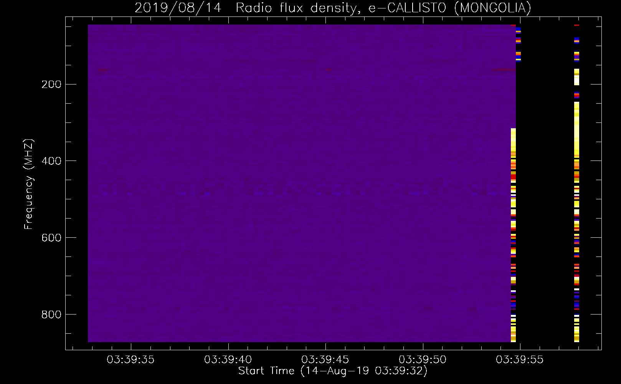Click the 'e-CALLISTO (MONGOLIA)' title text

449,8
